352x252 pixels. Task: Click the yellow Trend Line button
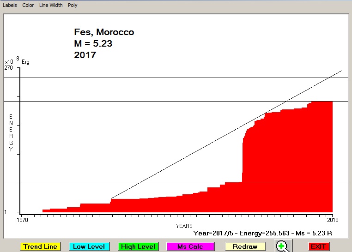(41, 247)
